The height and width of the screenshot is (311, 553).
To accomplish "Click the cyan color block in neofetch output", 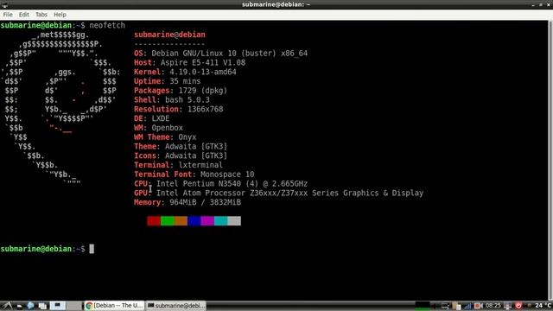I will (x=221, y=221).
